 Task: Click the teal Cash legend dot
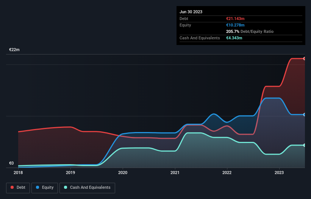pos(66,187)
